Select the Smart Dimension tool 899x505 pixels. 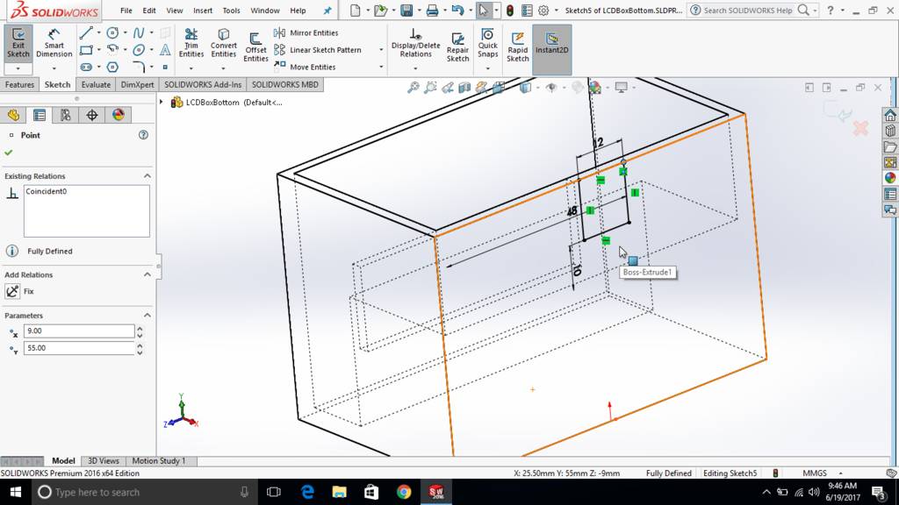point(54,44)
